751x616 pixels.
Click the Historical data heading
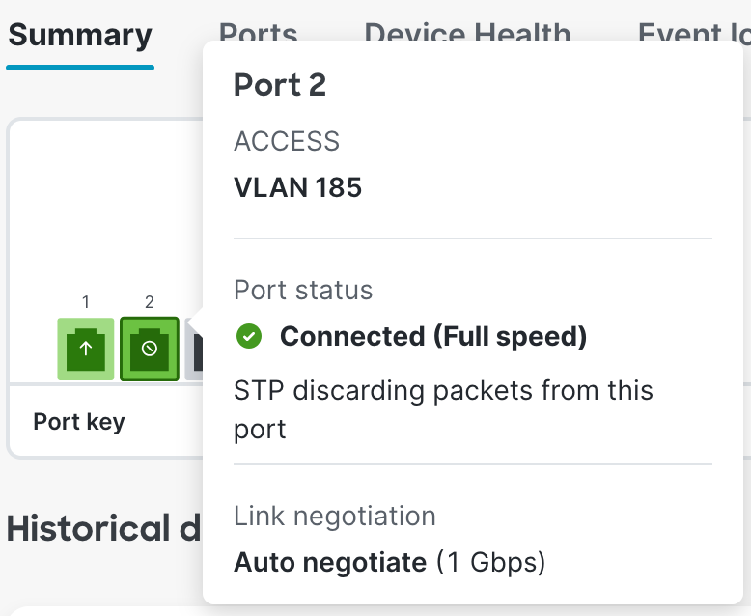point(103,529)
